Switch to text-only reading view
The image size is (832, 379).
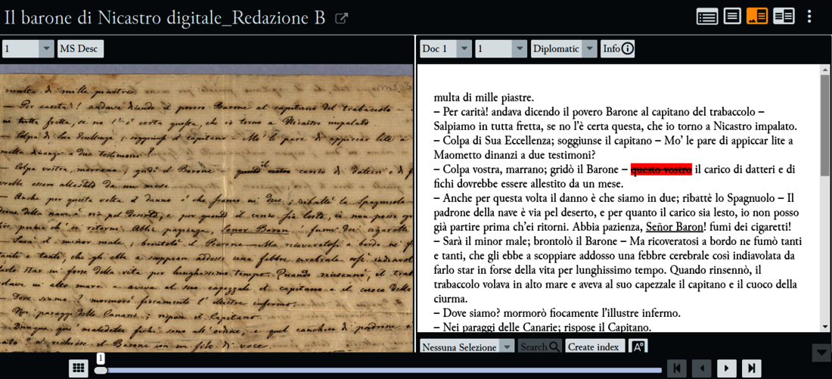732,17
